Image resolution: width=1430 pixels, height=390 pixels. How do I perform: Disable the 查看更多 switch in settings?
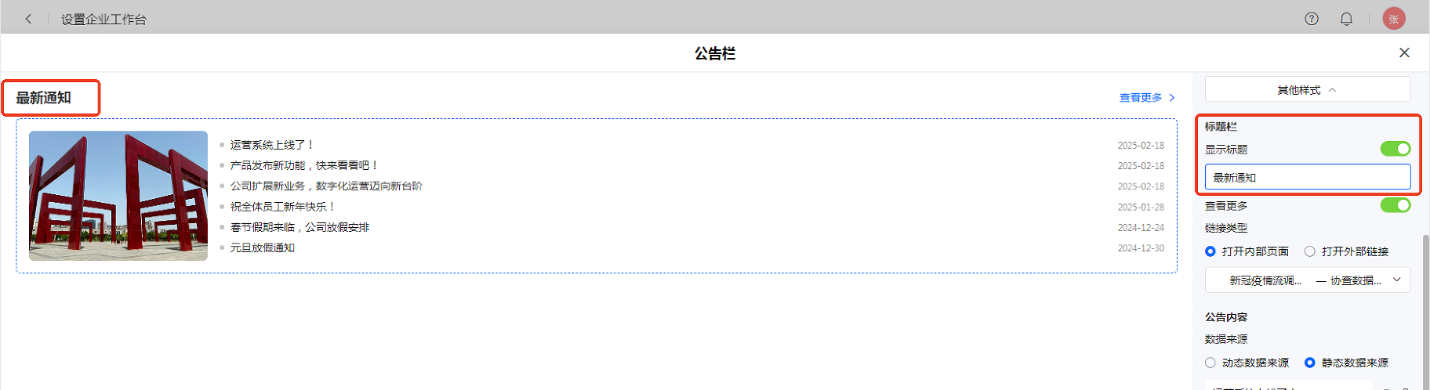tap(1395, 205)
